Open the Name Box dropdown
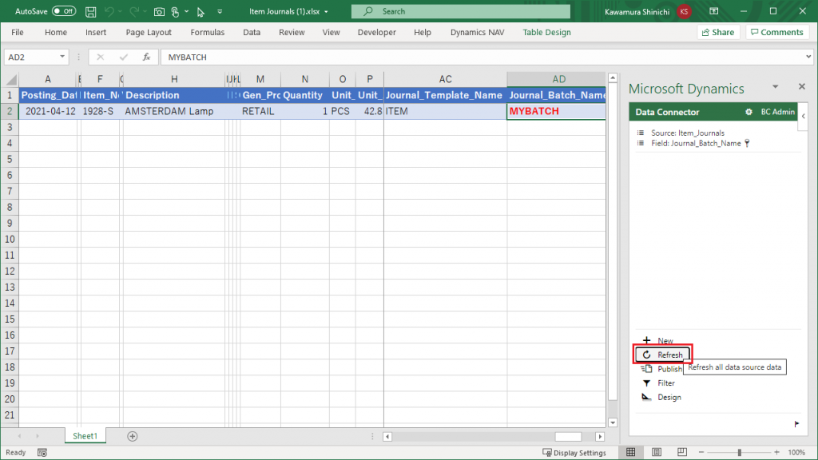Image resolution: width=818 pixels, height=460 pixels. [63, 57]
